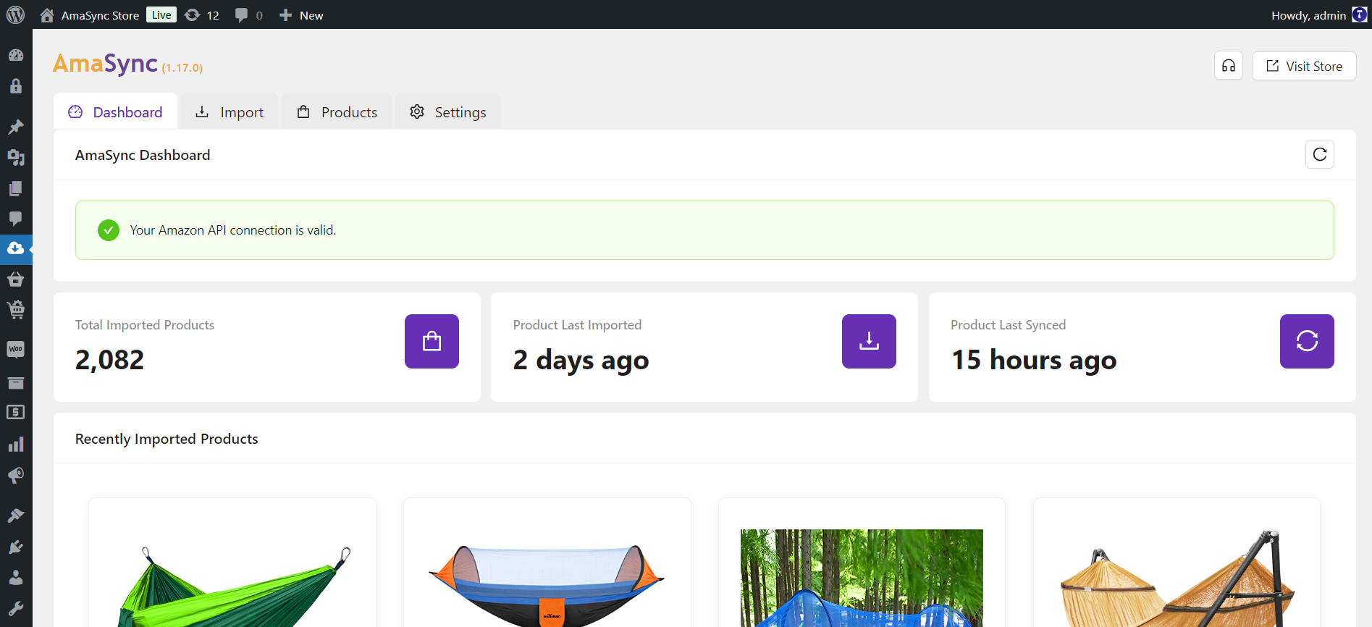
Task: Open the AmaSync Store site menu
Action: pos(89,15)
